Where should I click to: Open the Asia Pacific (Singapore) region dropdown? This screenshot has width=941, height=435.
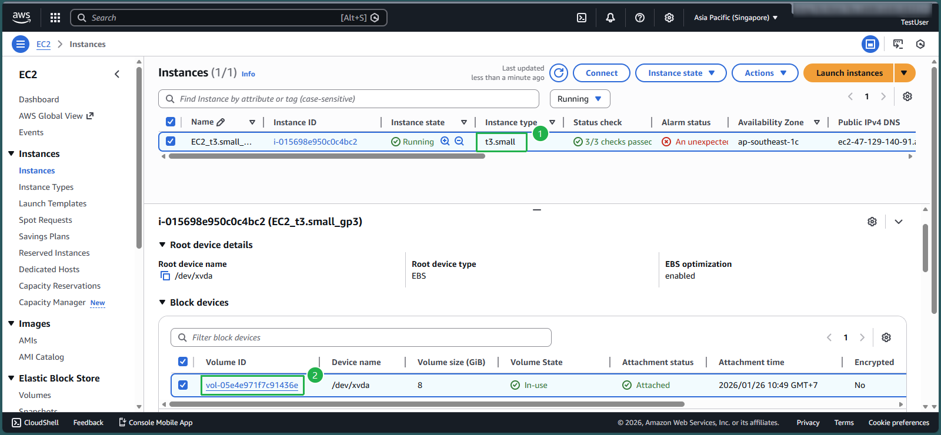point(736,18)
